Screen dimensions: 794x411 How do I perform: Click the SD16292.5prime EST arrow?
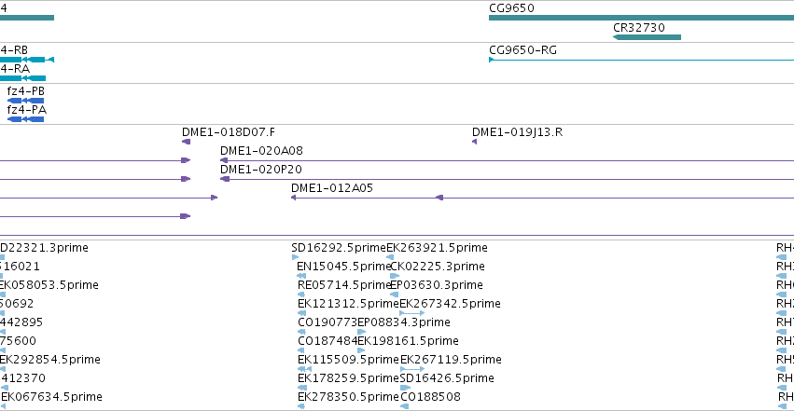tap(295, 257)
